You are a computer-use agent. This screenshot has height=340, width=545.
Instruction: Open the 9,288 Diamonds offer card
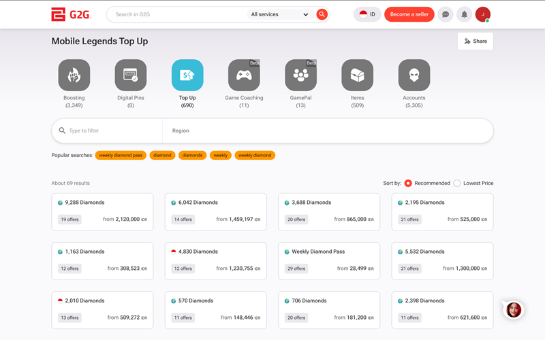[102, 212]
